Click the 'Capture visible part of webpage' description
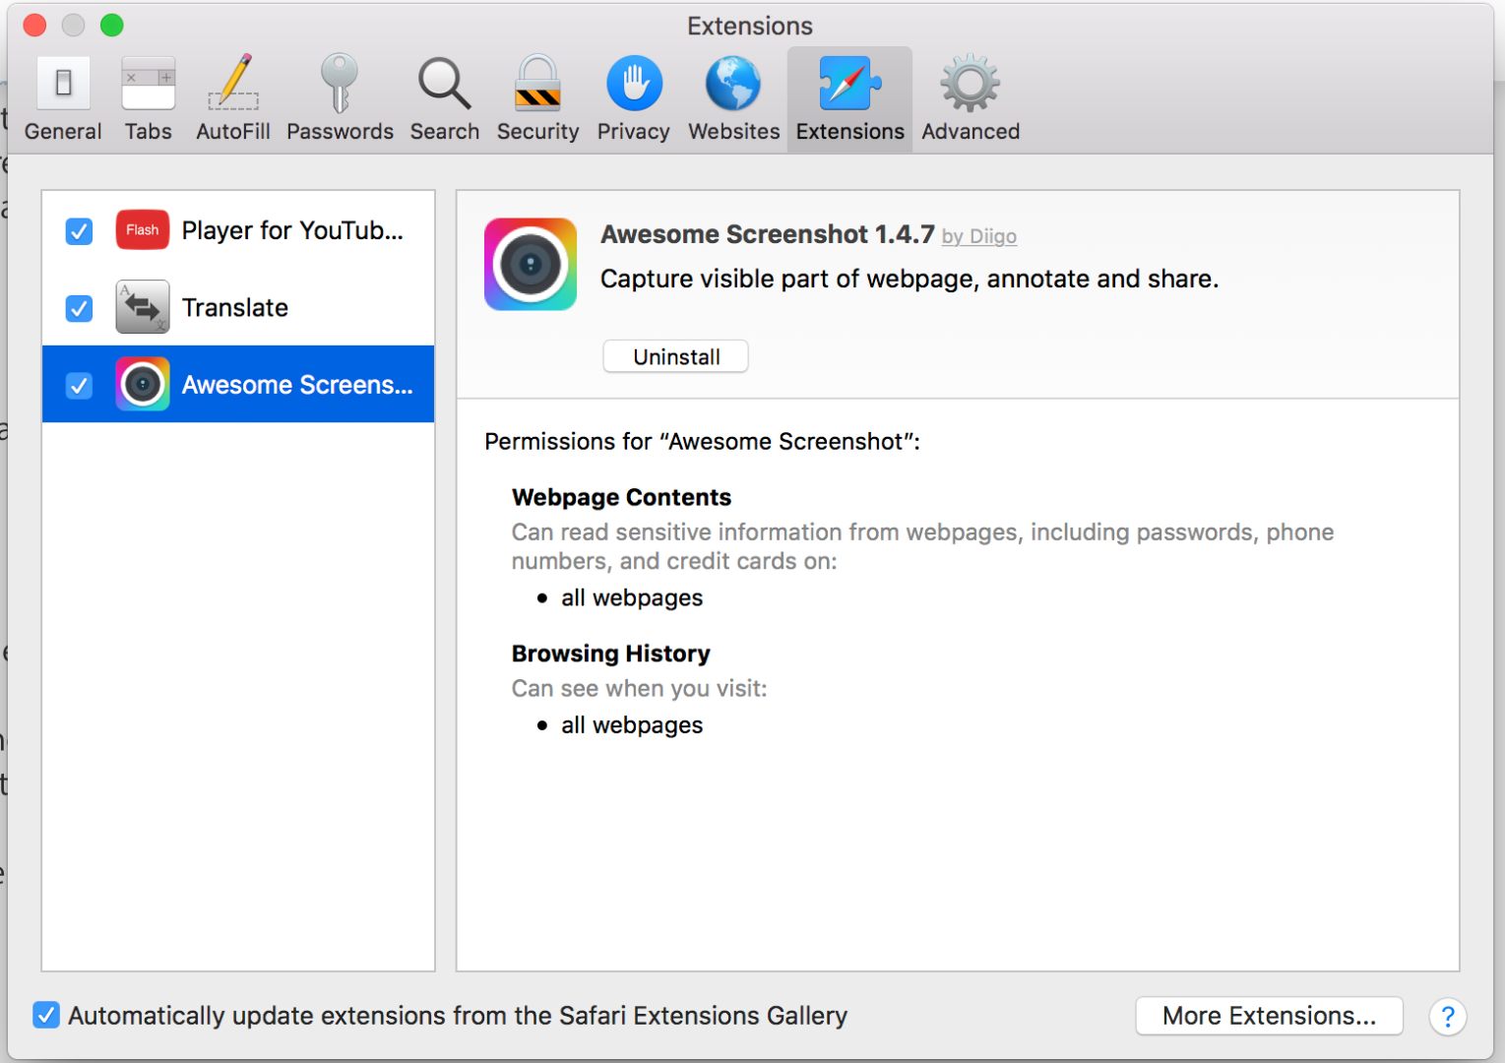The height and width of the screenshot is (1063, 1505). point(909,280)
